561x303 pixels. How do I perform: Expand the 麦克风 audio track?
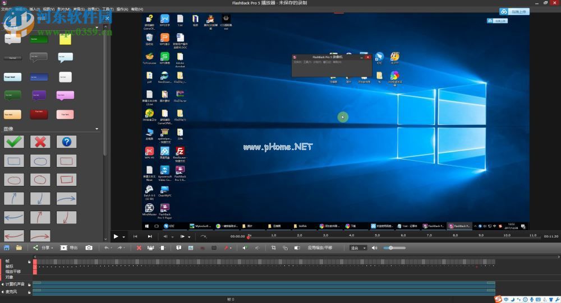[2, 292]
